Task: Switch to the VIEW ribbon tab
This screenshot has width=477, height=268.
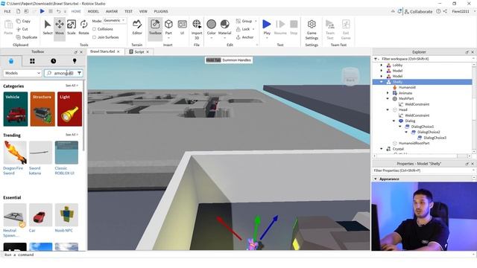Action: [x=143, y=11]
